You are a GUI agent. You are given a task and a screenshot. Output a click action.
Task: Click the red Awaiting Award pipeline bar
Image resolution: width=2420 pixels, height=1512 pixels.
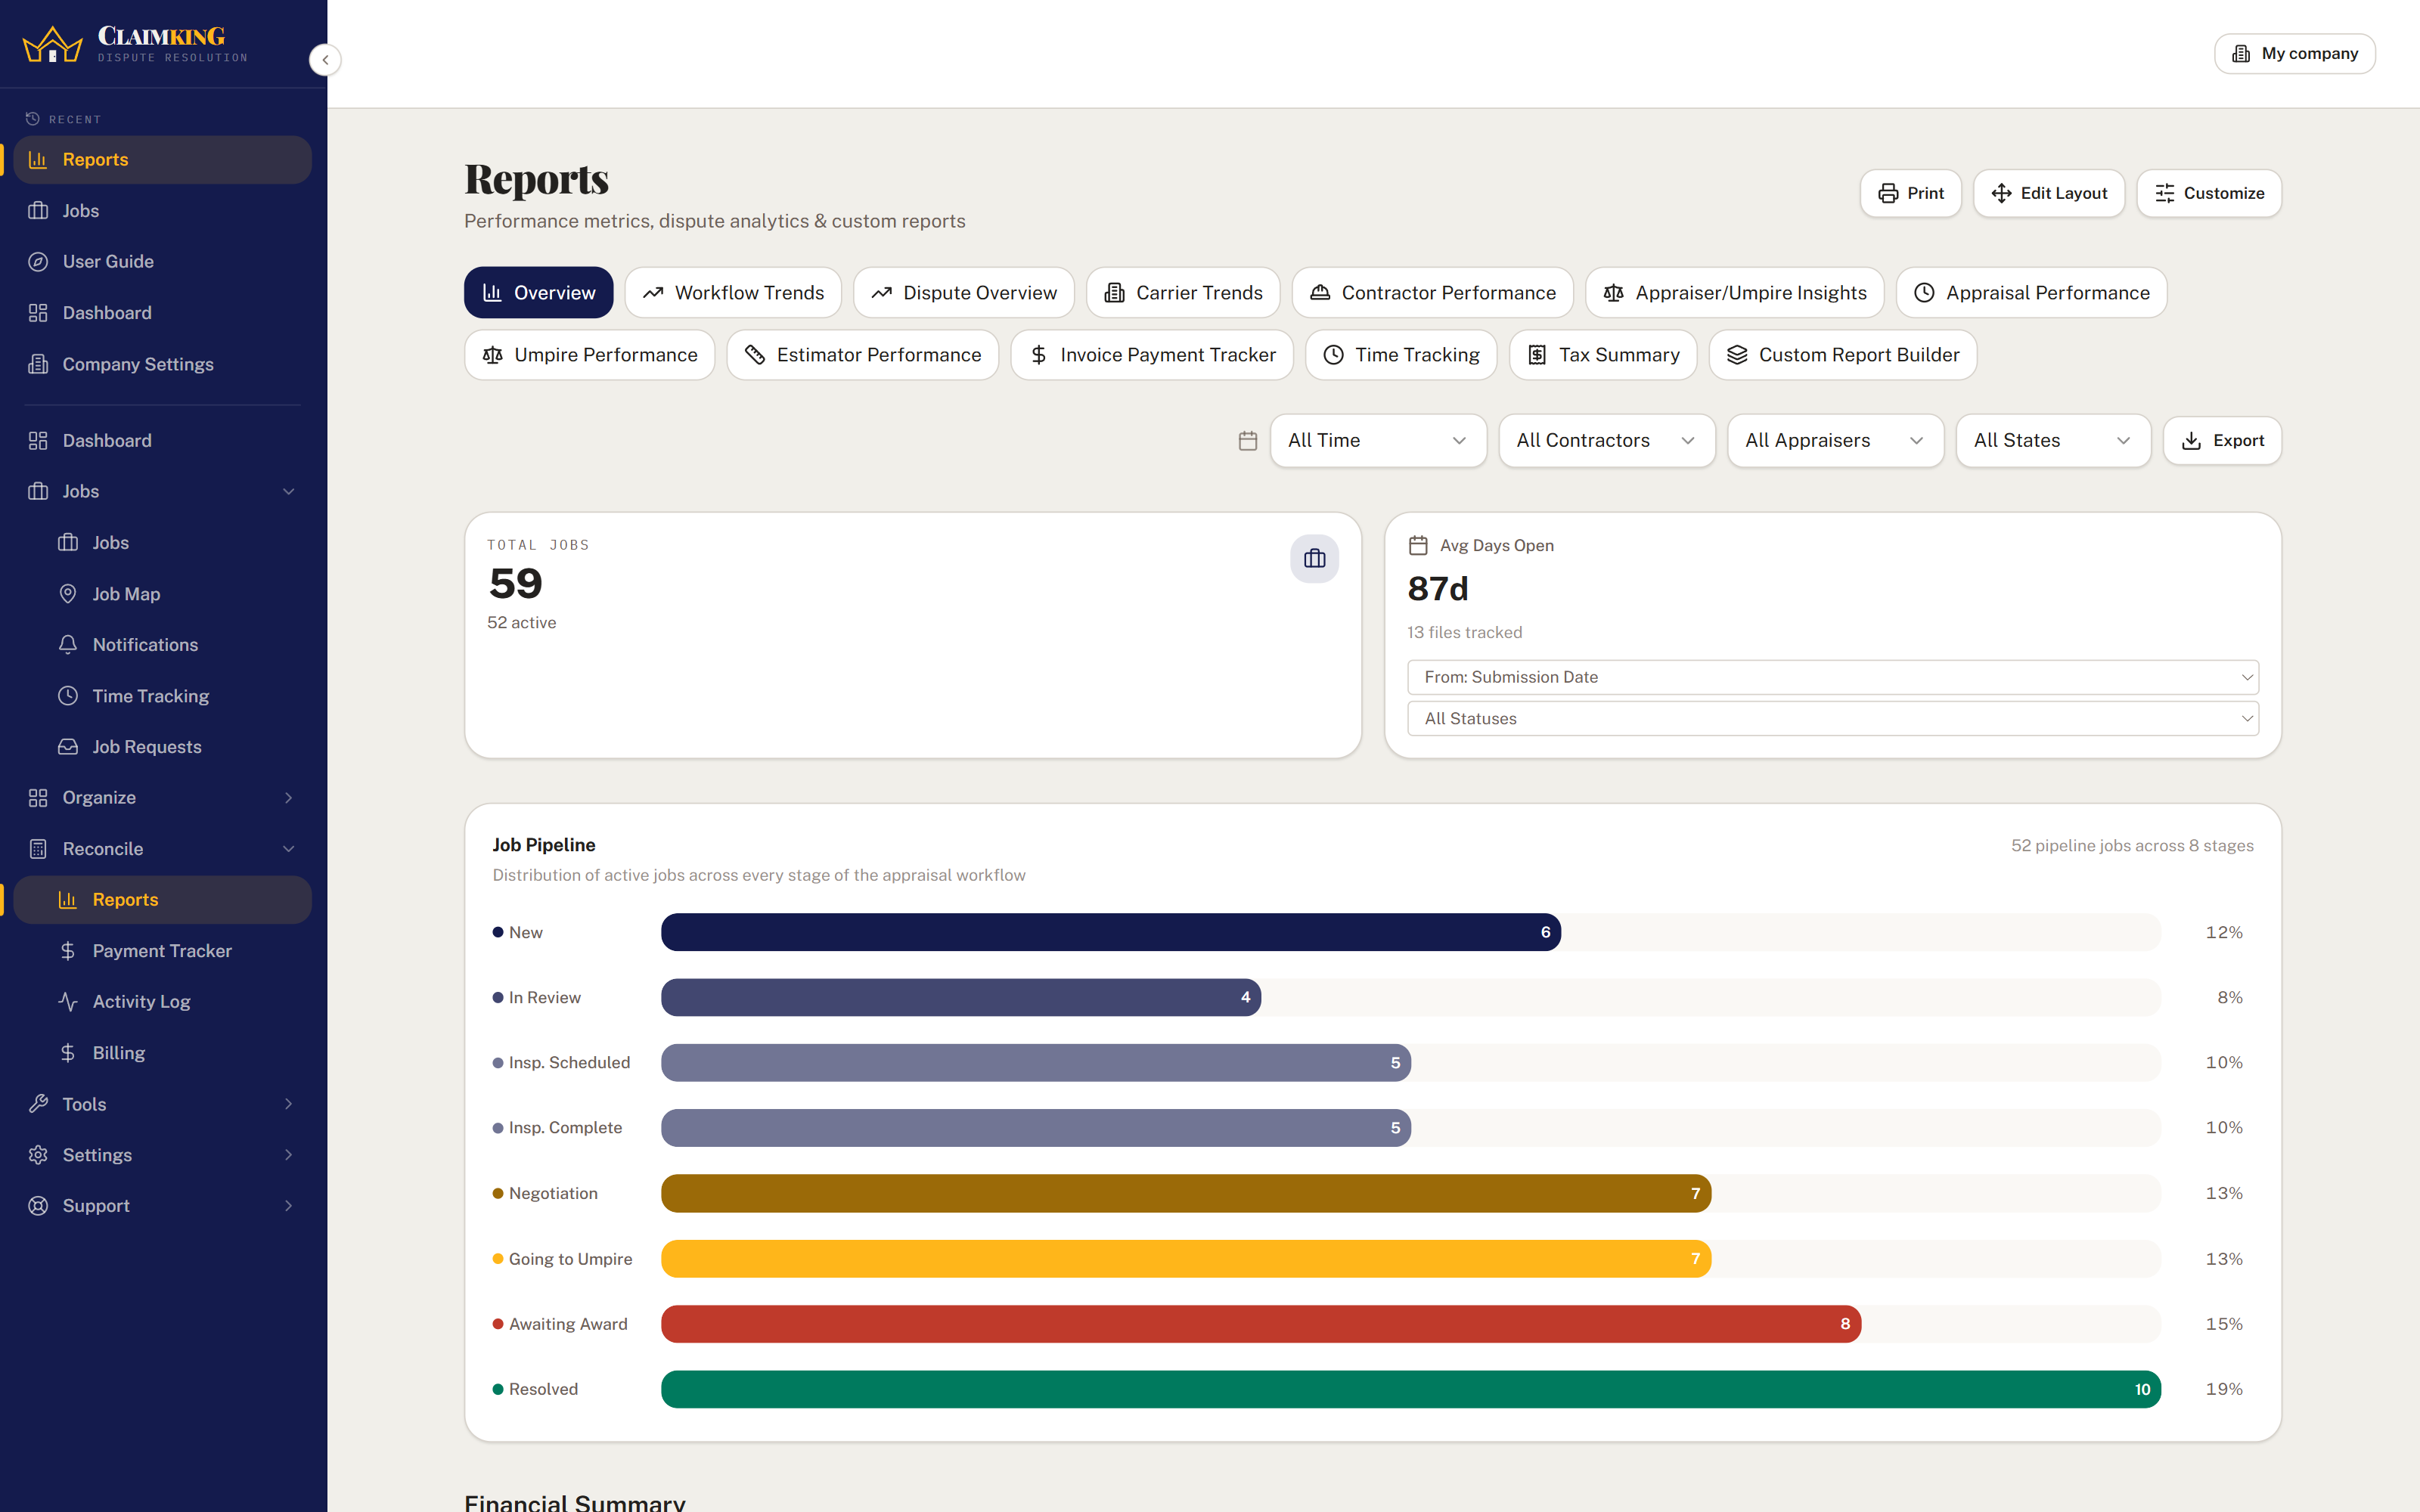point(1260,1324)
